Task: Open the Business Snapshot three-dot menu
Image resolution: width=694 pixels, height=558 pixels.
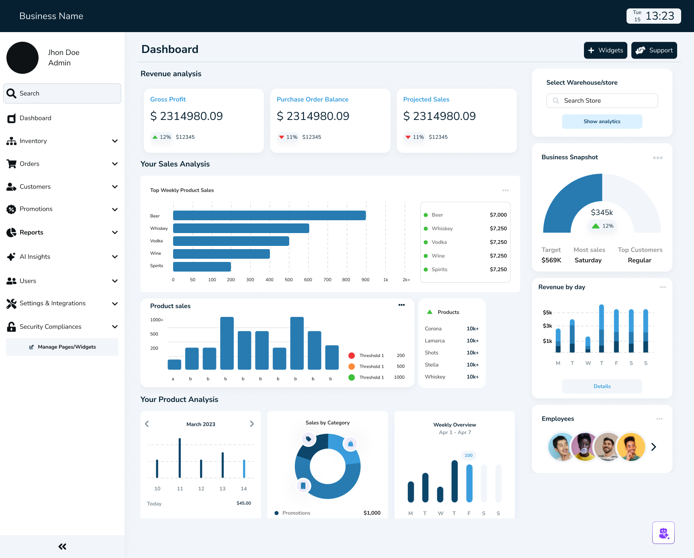Action: click(x=657, y=158)
